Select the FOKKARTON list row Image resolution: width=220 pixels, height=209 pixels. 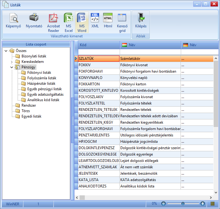point(144,84)
